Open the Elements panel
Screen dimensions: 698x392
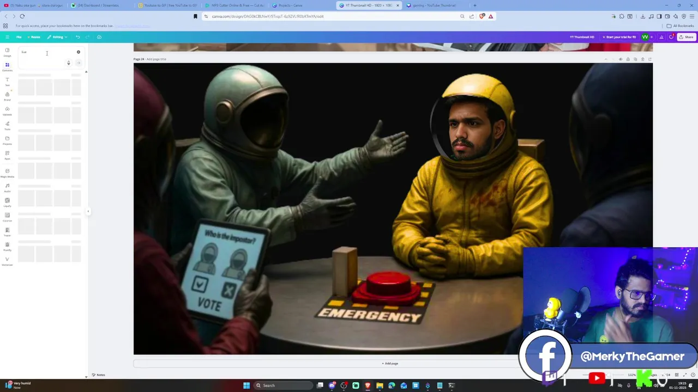[7, 67]
